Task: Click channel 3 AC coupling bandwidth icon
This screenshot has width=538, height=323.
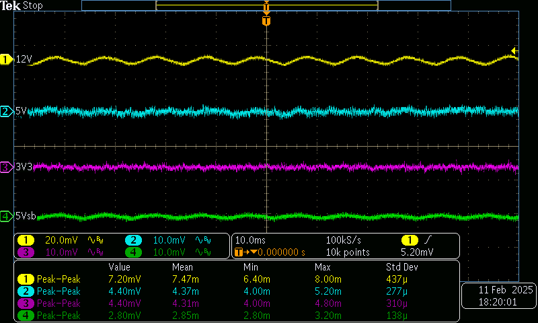Action: [95, 252]
